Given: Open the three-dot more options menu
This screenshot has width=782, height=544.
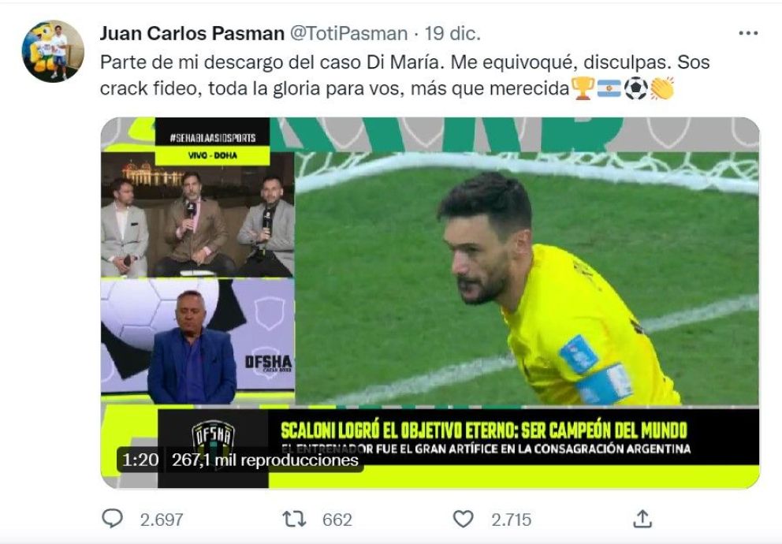Looking at the screenshot, I should [748, 33].
